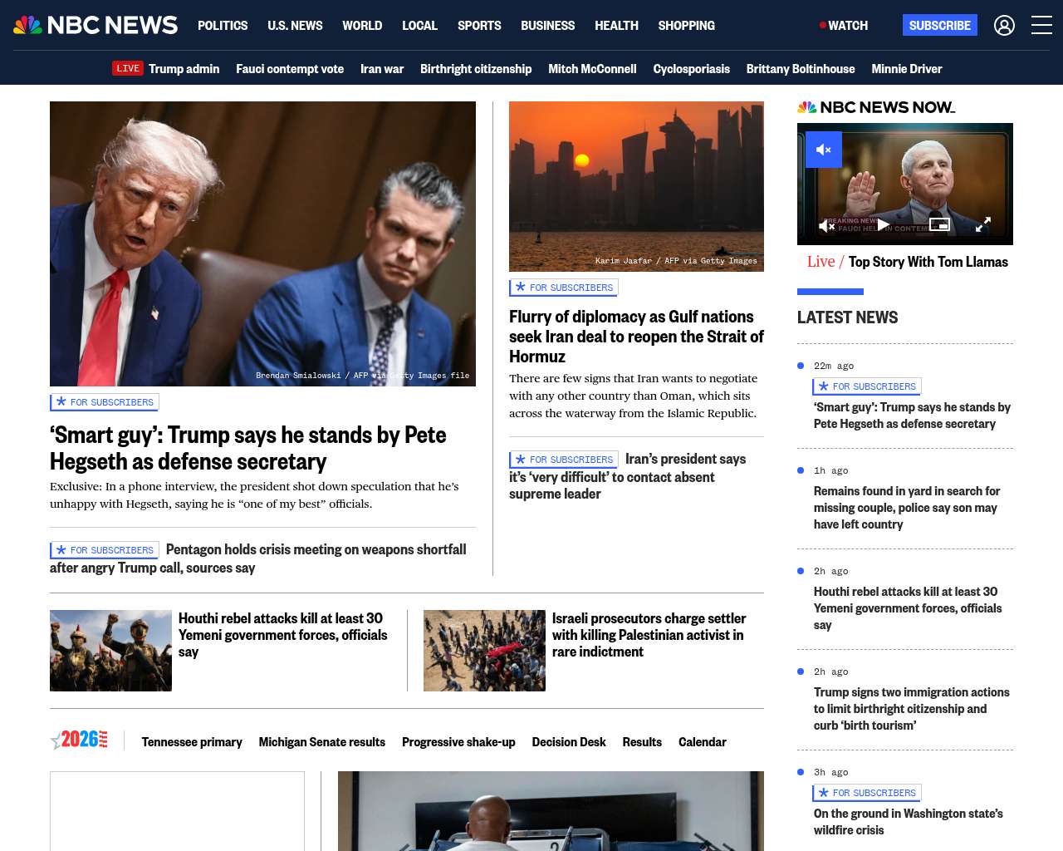Expand the live video to fullscreen
The height and width of the screenshot is (851, 1063).
click(x=982, y=224)
